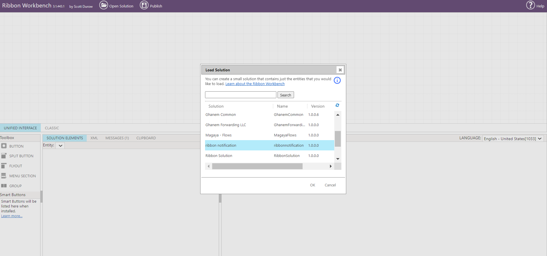This screenshot has height=256, width=547.
Task: Click the Search button in Load Solution
Action: tap(285, 95)
